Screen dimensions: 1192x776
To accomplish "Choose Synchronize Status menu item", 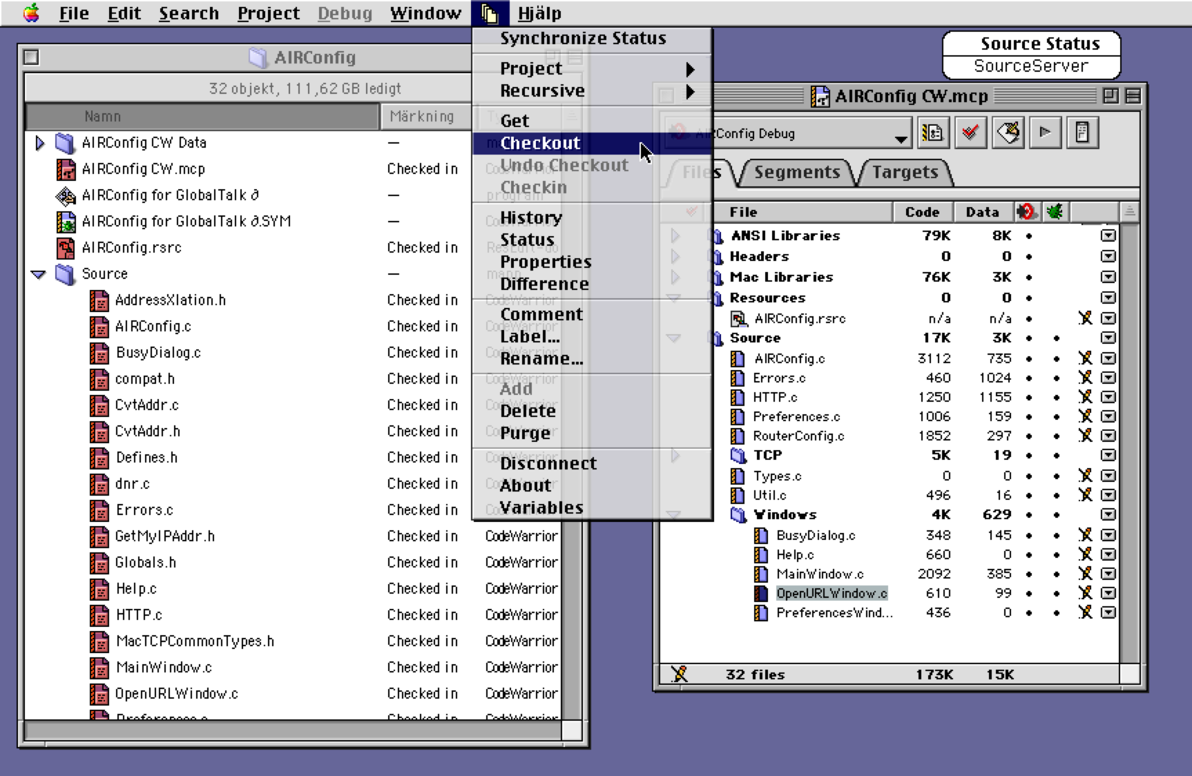I will 592,39.
